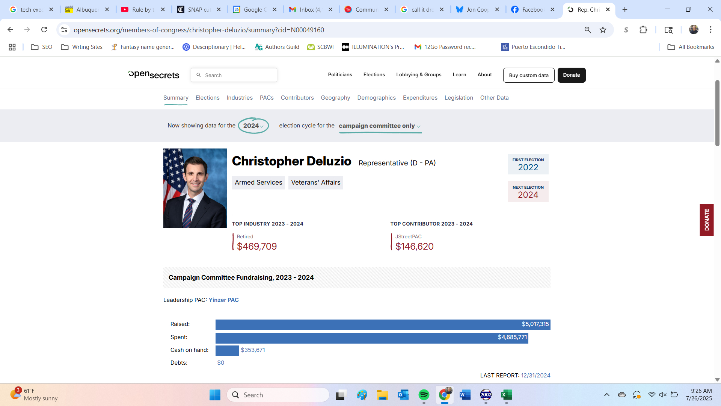Expand the campaign committee only dropdown
The height and width of the screenshot is (406, 721).
(x=380, y=126)
